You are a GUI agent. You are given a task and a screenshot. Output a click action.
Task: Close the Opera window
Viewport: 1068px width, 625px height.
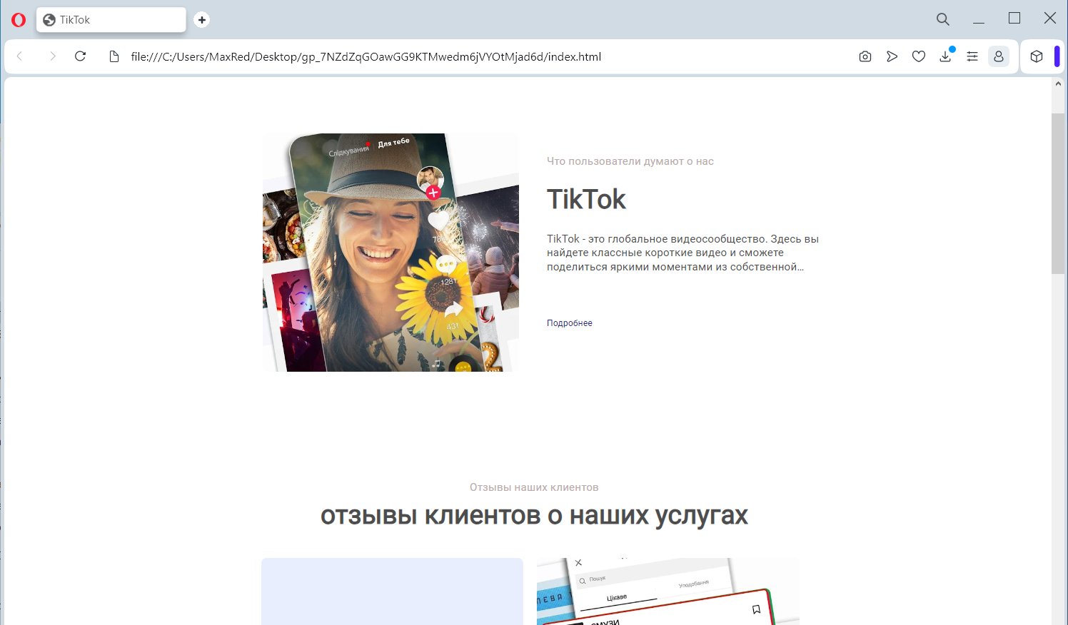(x=1050, y=19)
